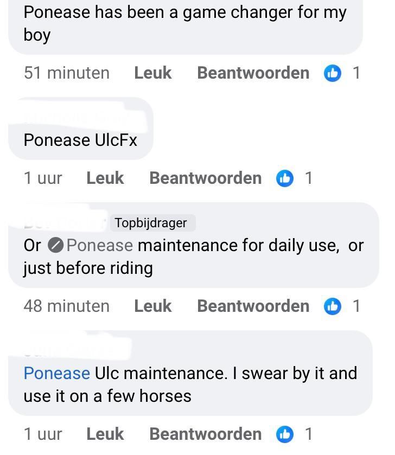395x455 pixels.
Task: Click the 48 minuten timestamp
Action: coord(67,306)
